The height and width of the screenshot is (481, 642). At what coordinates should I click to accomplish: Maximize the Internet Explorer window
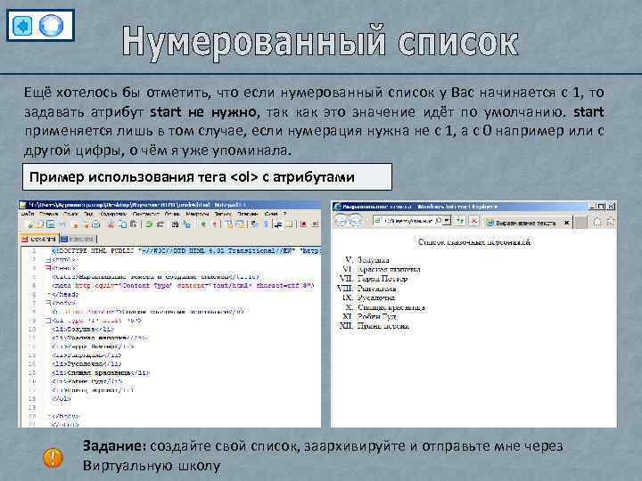(x=601, y=207)
